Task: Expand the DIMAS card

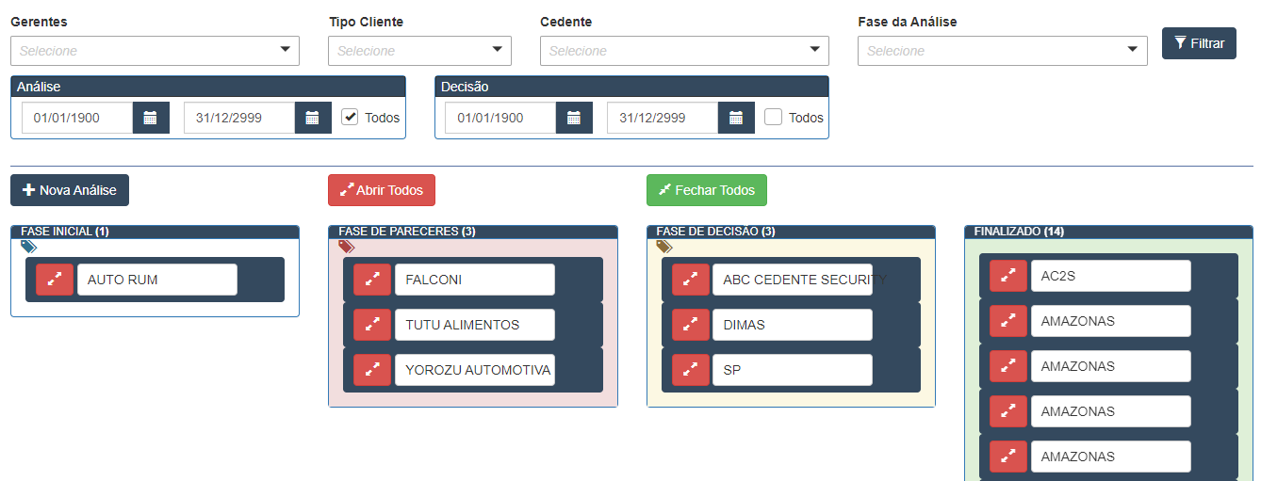Action: [x=691, y=325]
